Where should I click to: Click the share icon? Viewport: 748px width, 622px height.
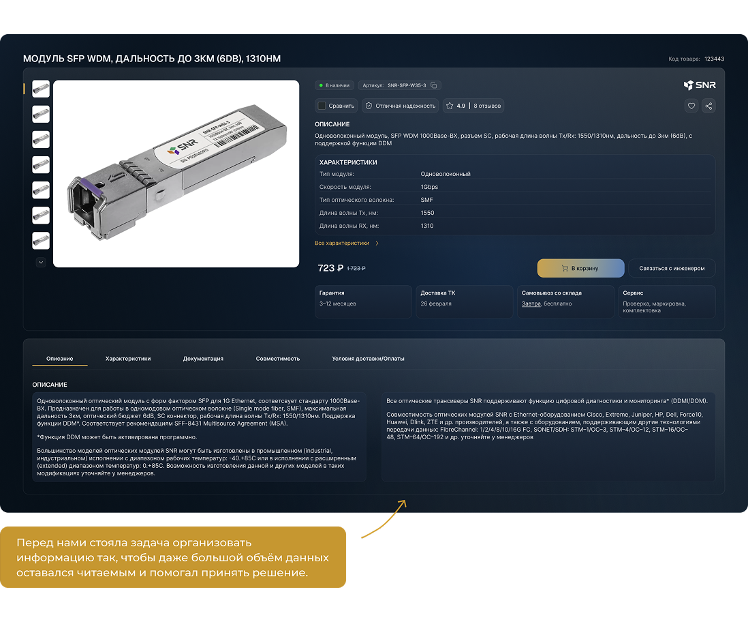(x=708, y=106)
